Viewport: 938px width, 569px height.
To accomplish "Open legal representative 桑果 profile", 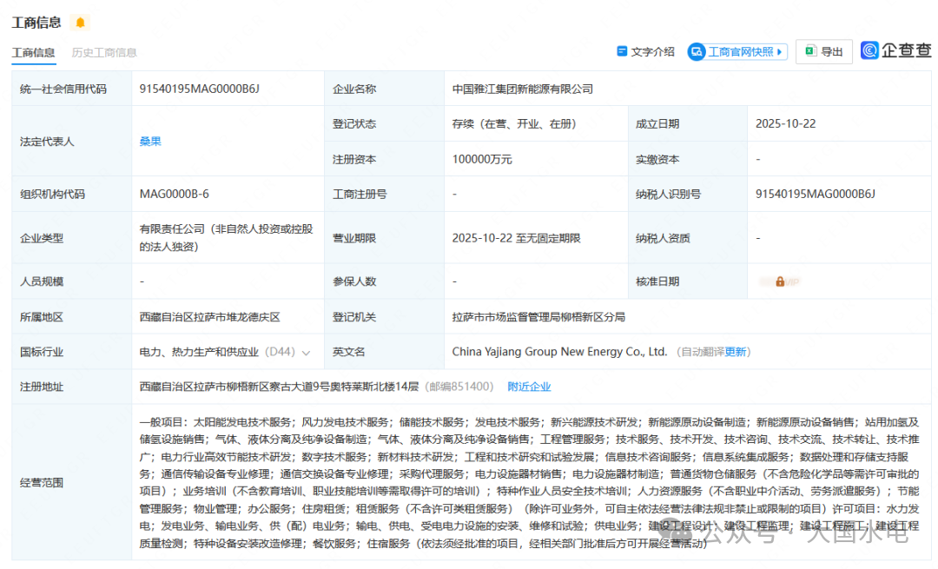I will pyautogui.click(x=150, y=141).
